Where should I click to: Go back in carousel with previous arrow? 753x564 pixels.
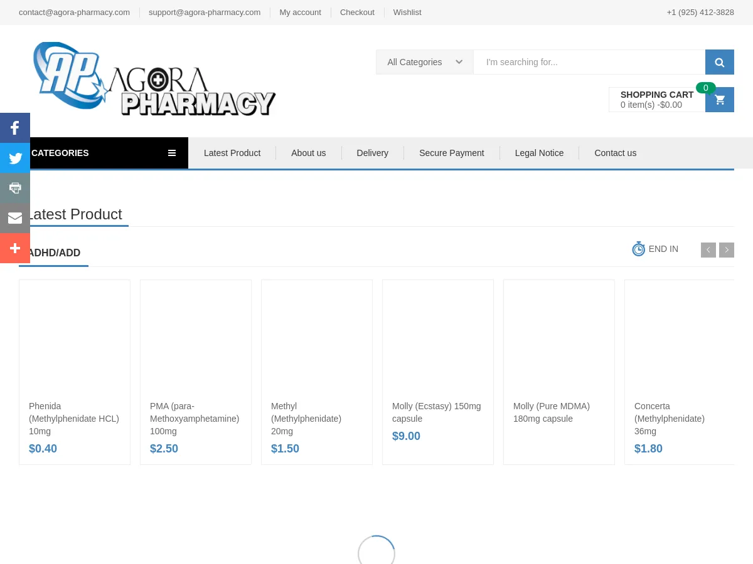click(x=708, y=249)
